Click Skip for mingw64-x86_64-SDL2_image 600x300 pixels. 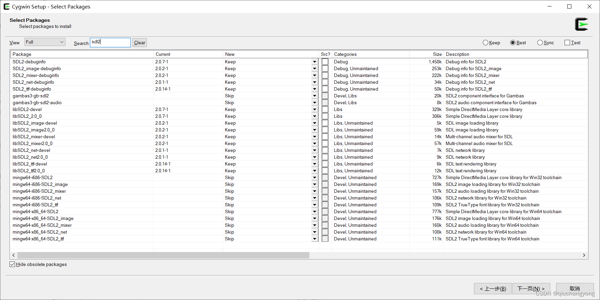229,218
